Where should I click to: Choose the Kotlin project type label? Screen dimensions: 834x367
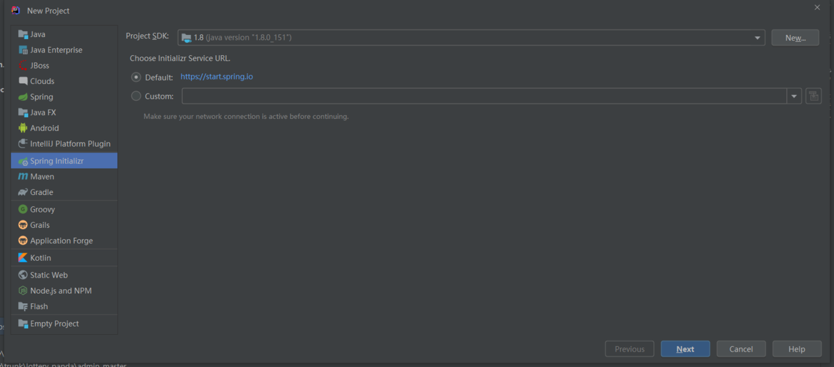point(40,257)
